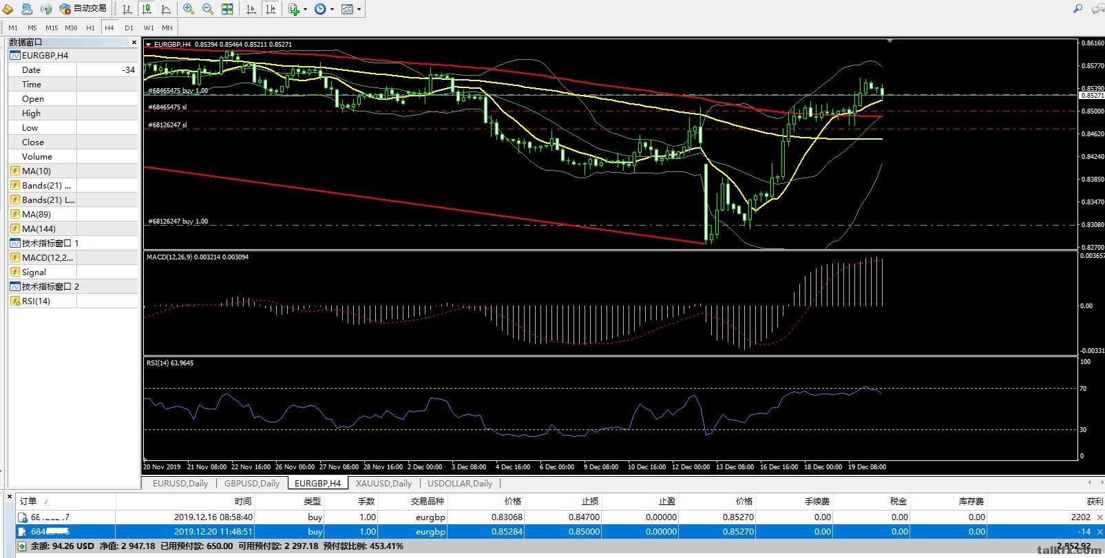The image size is (1105, 558).
Task: Select 技术指标窗口 2 row
Action: click(73, 286)
